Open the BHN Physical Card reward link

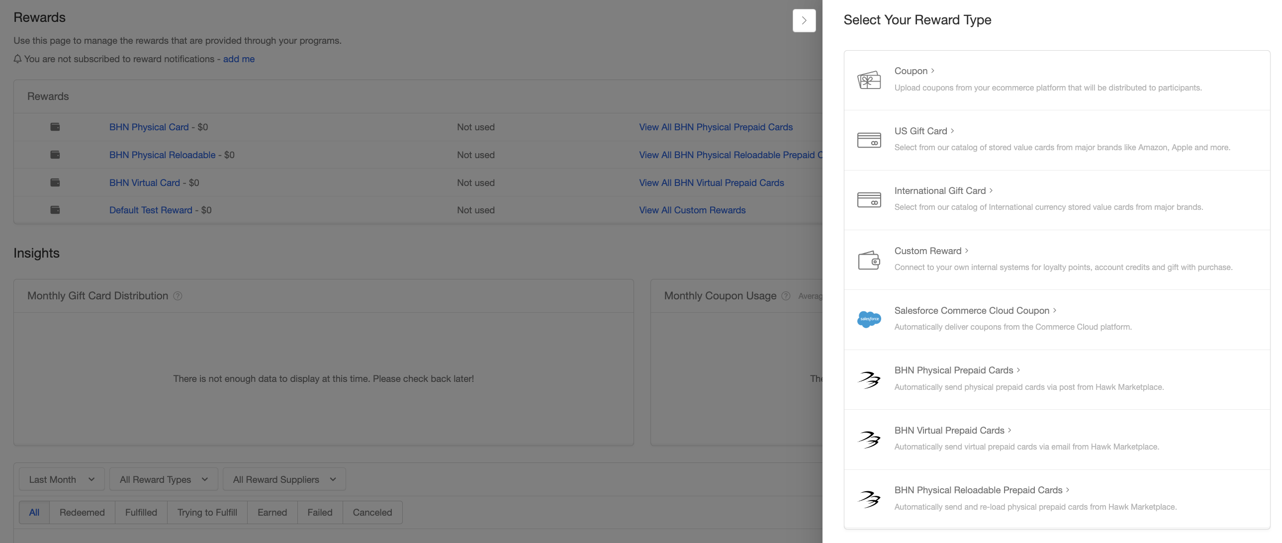(x=149, y=127)
